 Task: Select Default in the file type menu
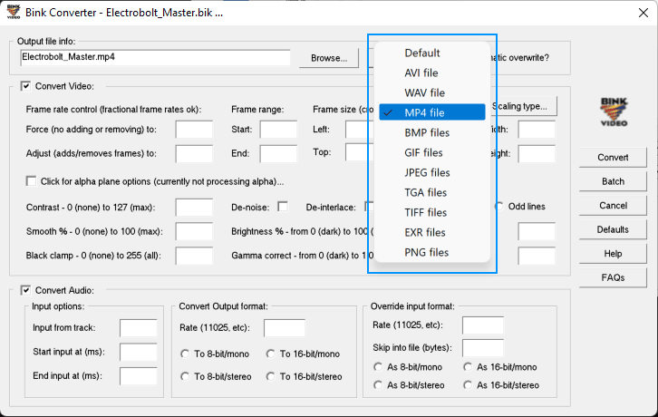(422, 53)
